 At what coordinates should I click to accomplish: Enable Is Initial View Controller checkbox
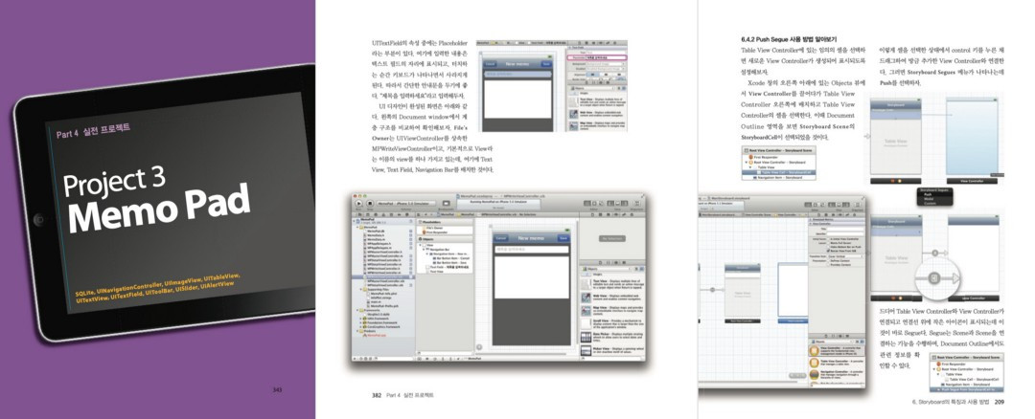point(828,239)
